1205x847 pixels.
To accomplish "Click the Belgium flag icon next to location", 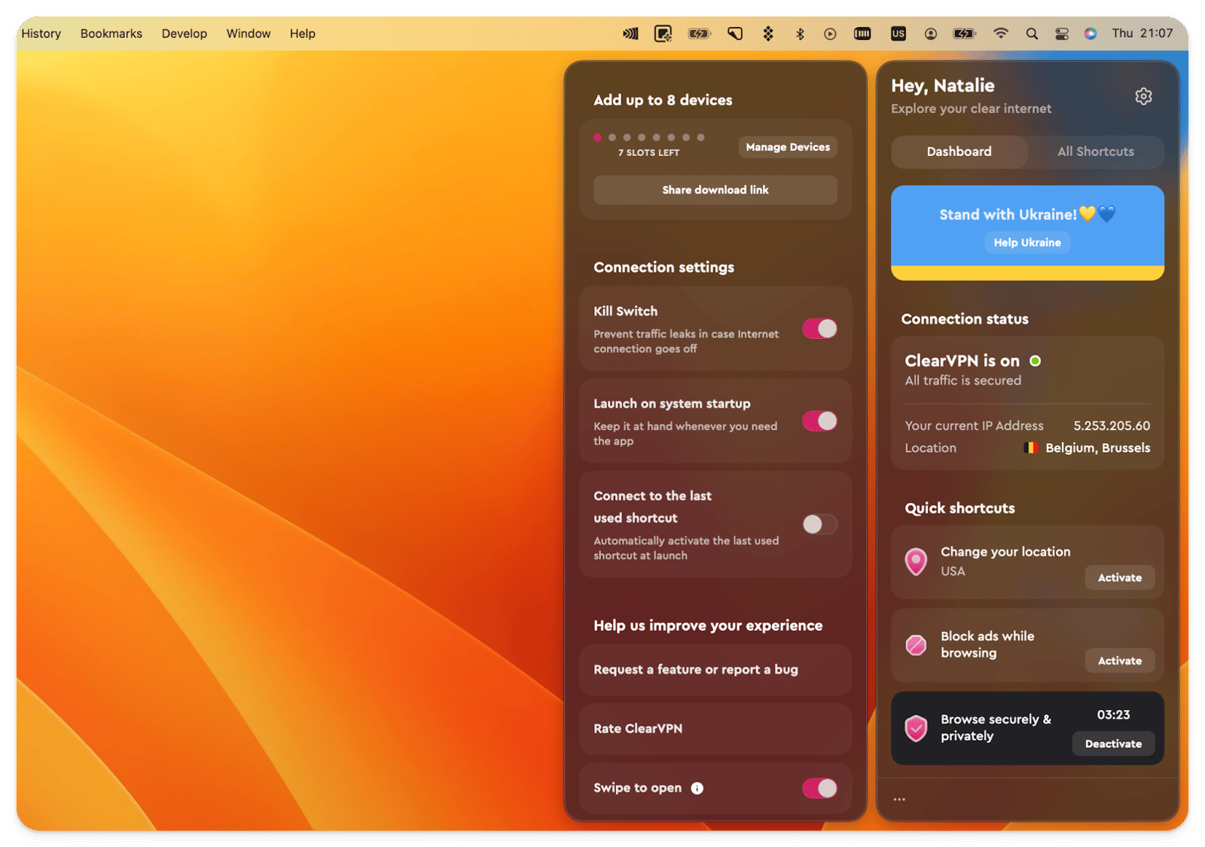I will [x=1031, y=448].
